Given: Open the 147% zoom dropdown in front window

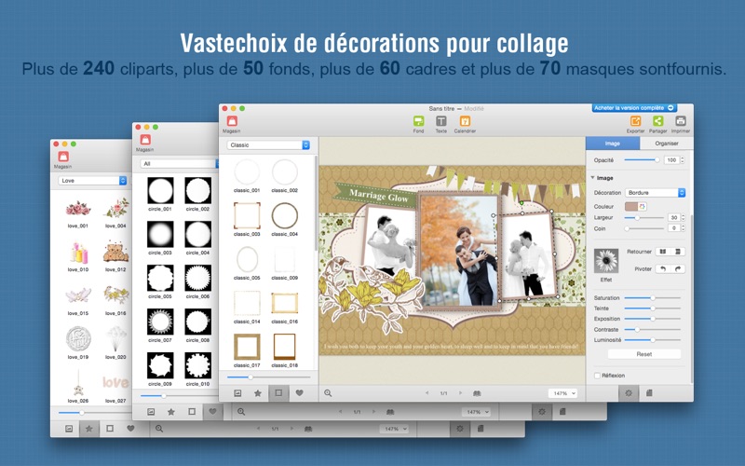Looking at the screenshot, I should (563, 393).
